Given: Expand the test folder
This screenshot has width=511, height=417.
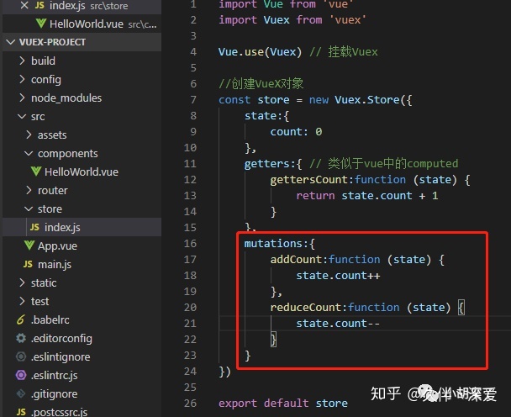Looking at the screenshot, I should click(22, 301).
